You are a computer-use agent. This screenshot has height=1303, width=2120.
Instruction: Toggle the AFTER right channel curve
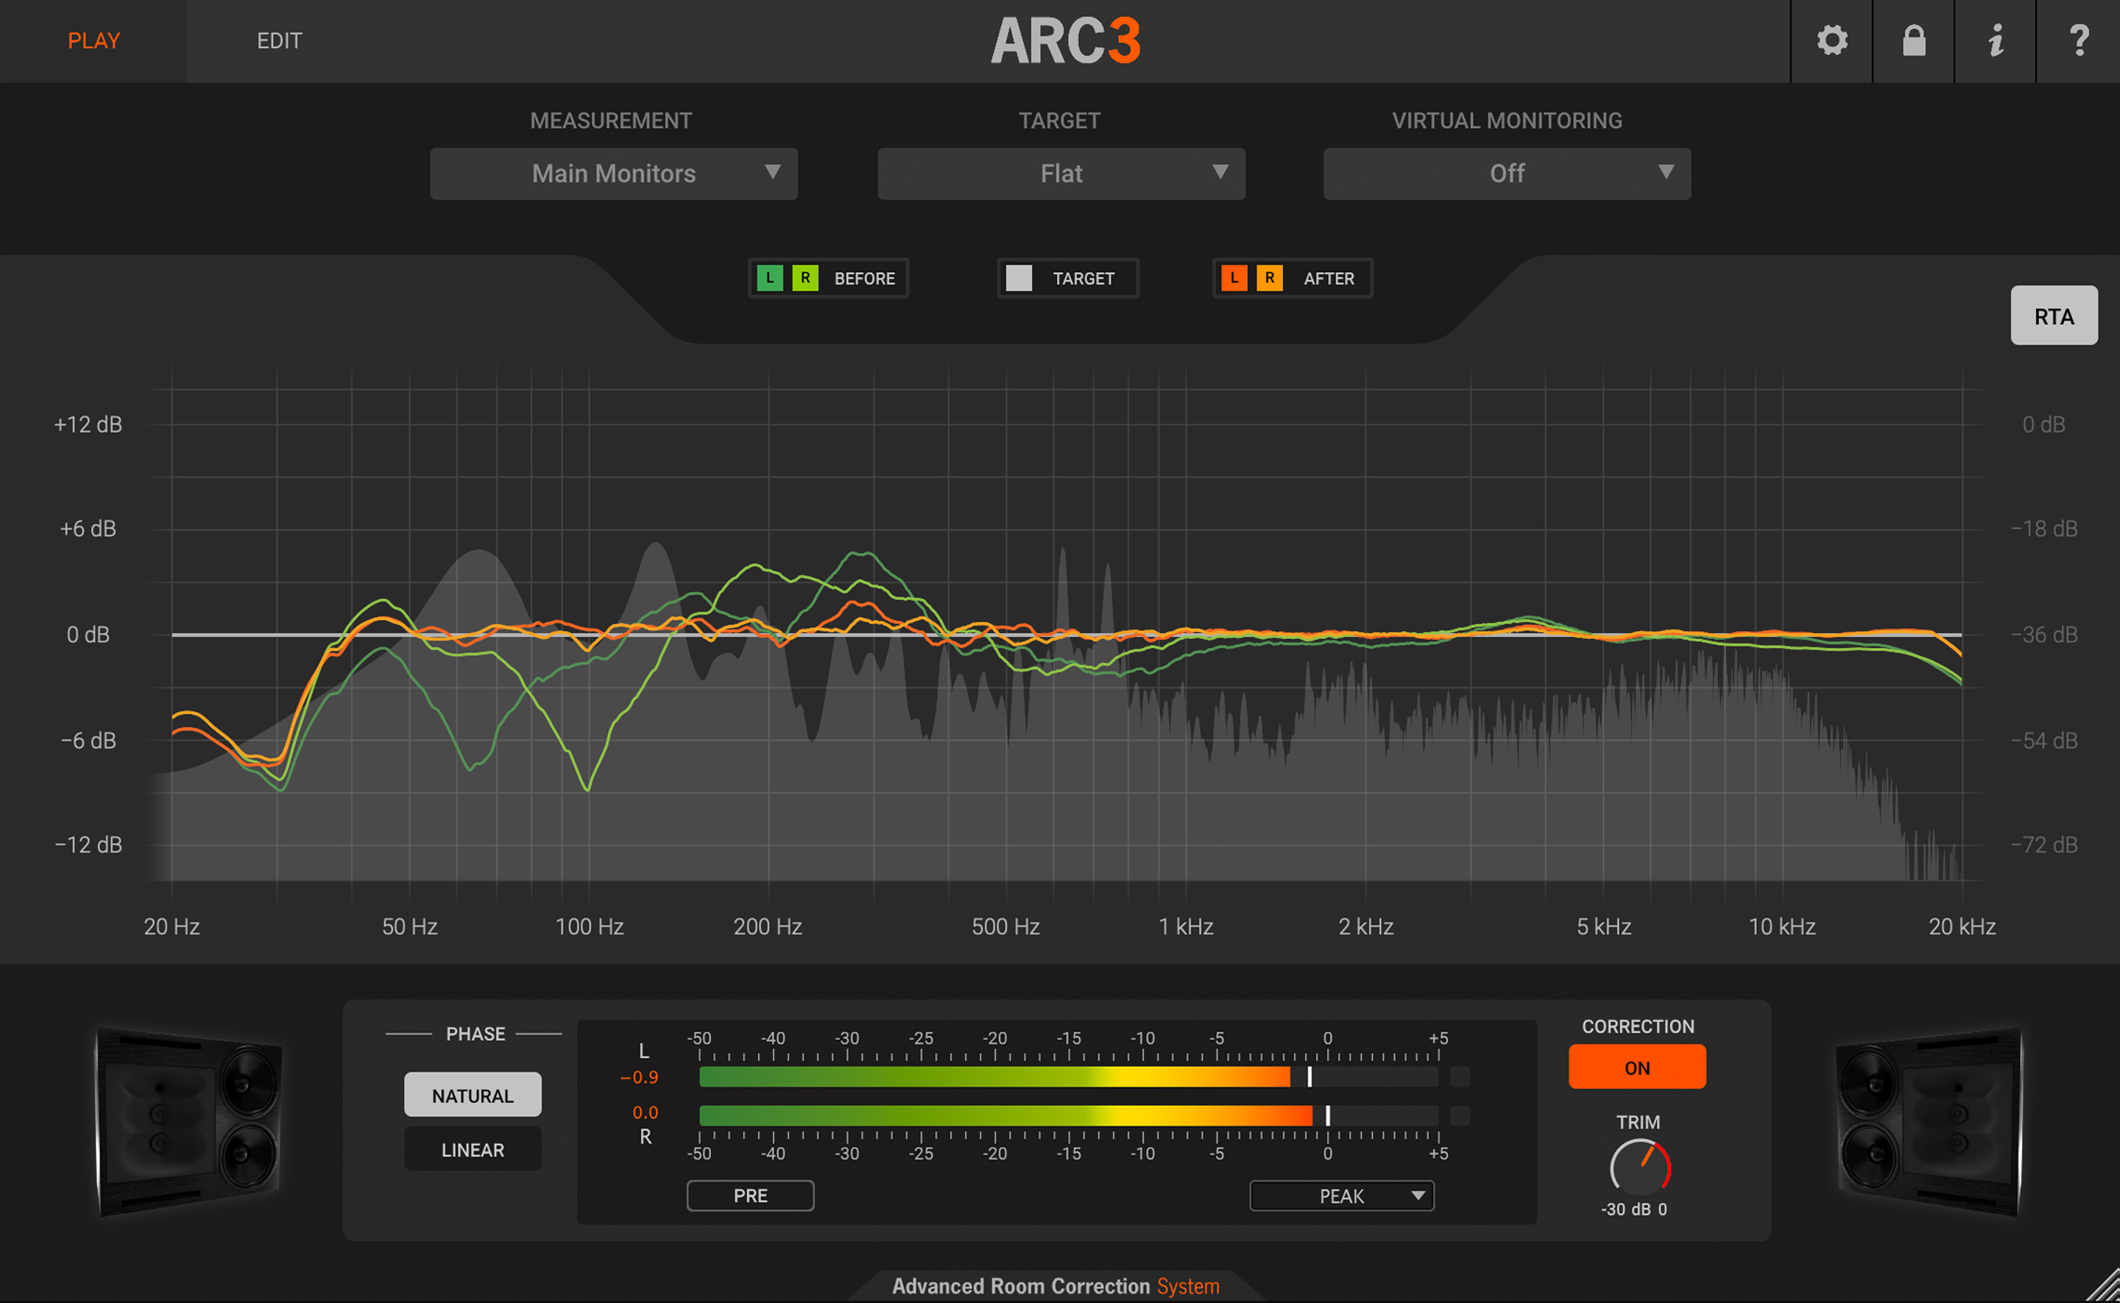tap(1269, 278)
